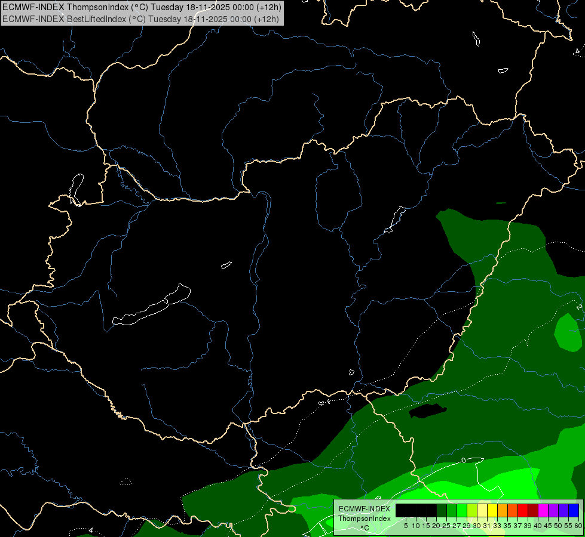Click the legend scale value "5"
Image resolution: width=585 pixels, height=537 pixels.
tap(406, 526)
